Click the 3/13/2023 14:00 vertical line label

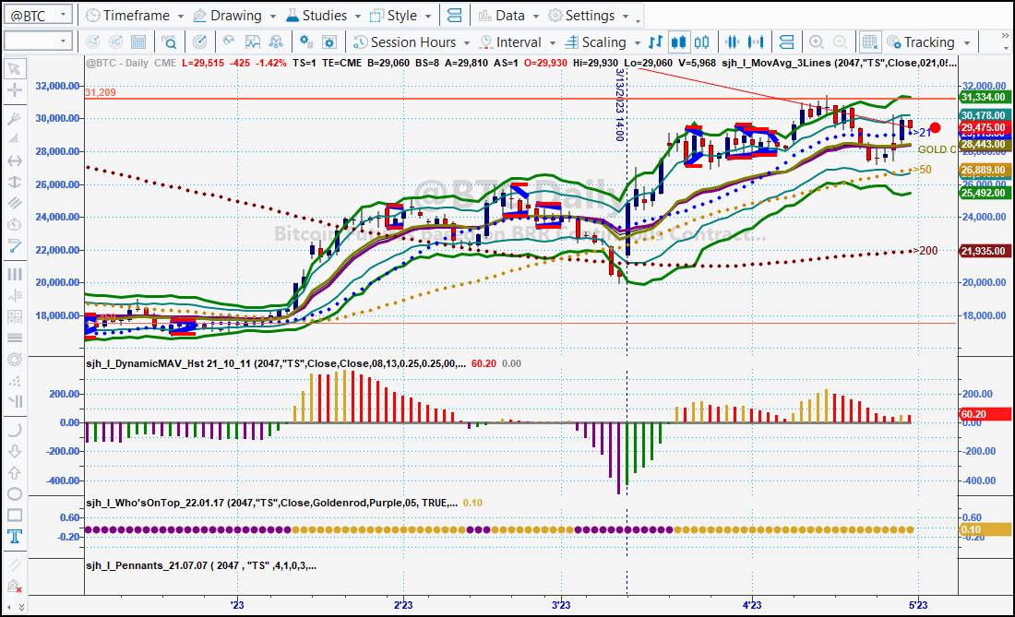tap(619, 105)
